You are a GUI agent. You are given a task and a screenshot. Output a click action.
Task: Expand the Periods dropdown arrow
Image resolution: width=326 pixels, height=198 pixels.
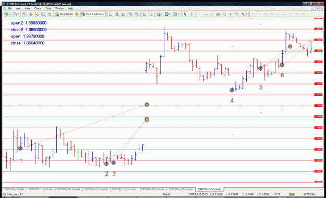pos(170,14)
